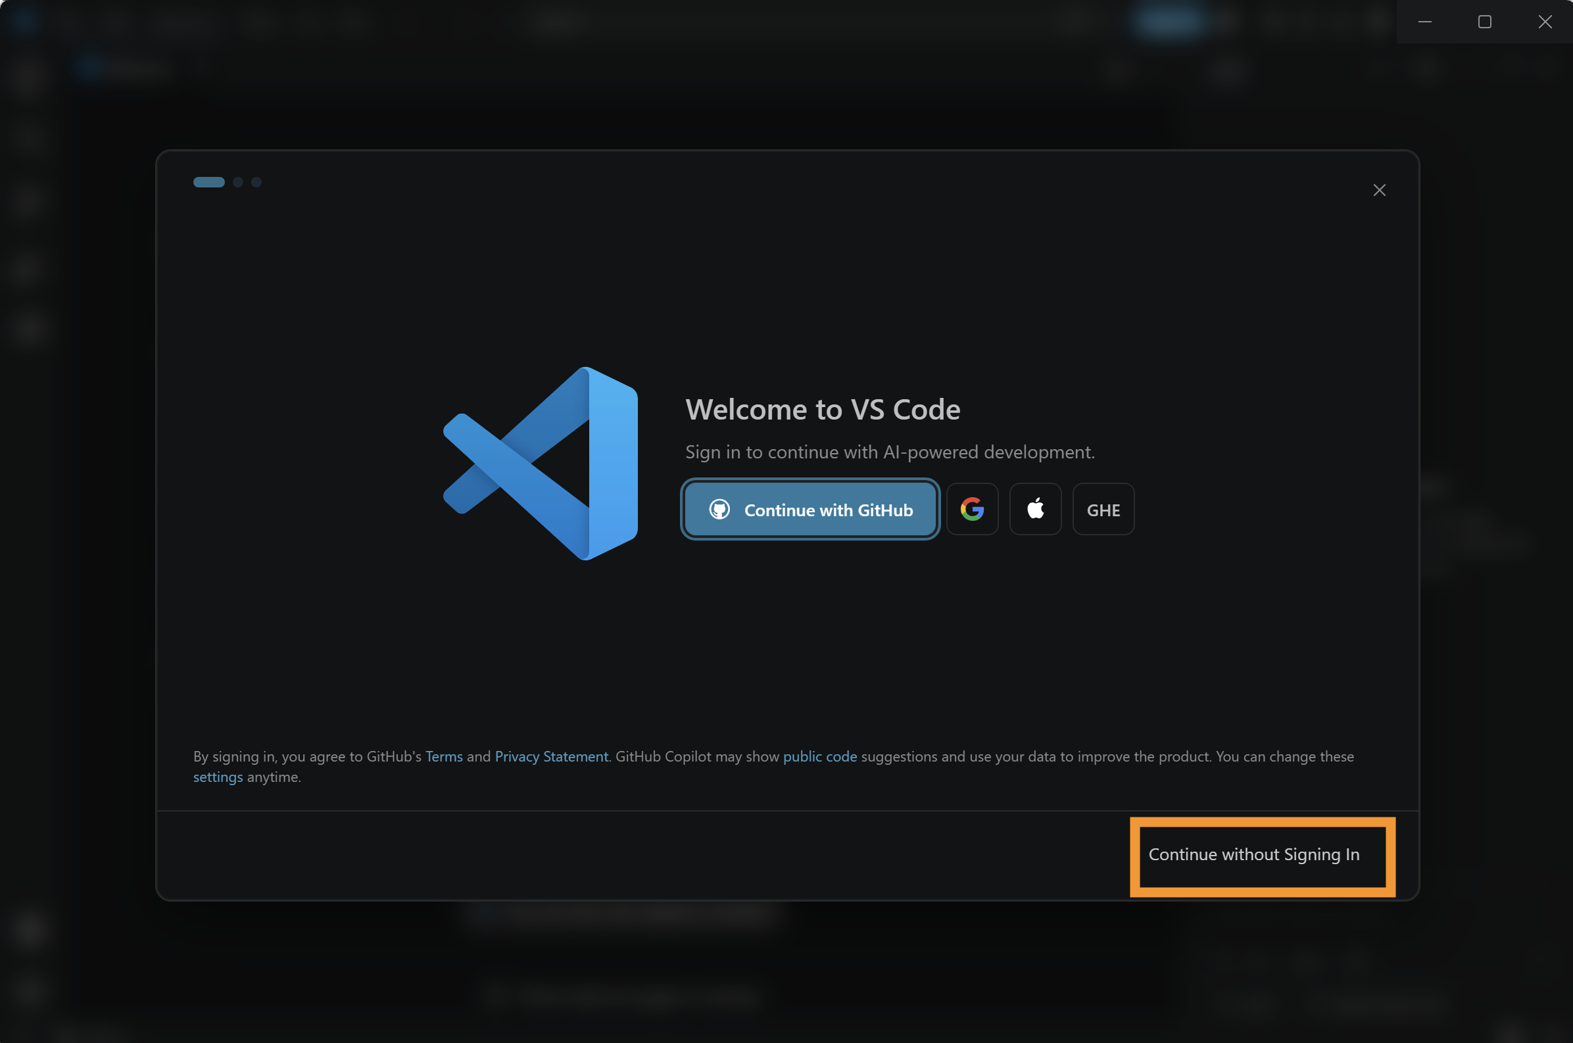Sign in with the Google icon
1573x1043 pixels.
tap(973, 510)
